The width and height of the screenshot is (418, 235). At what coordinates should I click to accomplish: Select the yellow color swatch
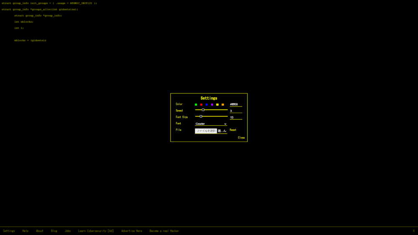coord(217,104)
